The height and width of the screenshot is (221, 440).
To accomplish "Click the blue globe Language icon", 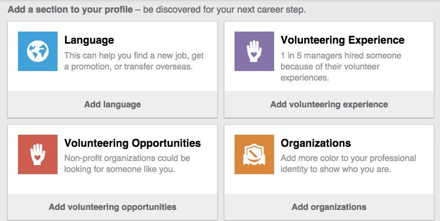I will 38,51.
